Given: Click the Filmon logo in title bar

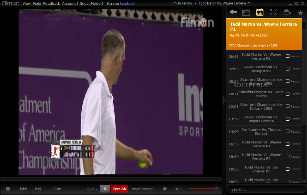Looking at the screenshot, I should click(x=11, y=3).
